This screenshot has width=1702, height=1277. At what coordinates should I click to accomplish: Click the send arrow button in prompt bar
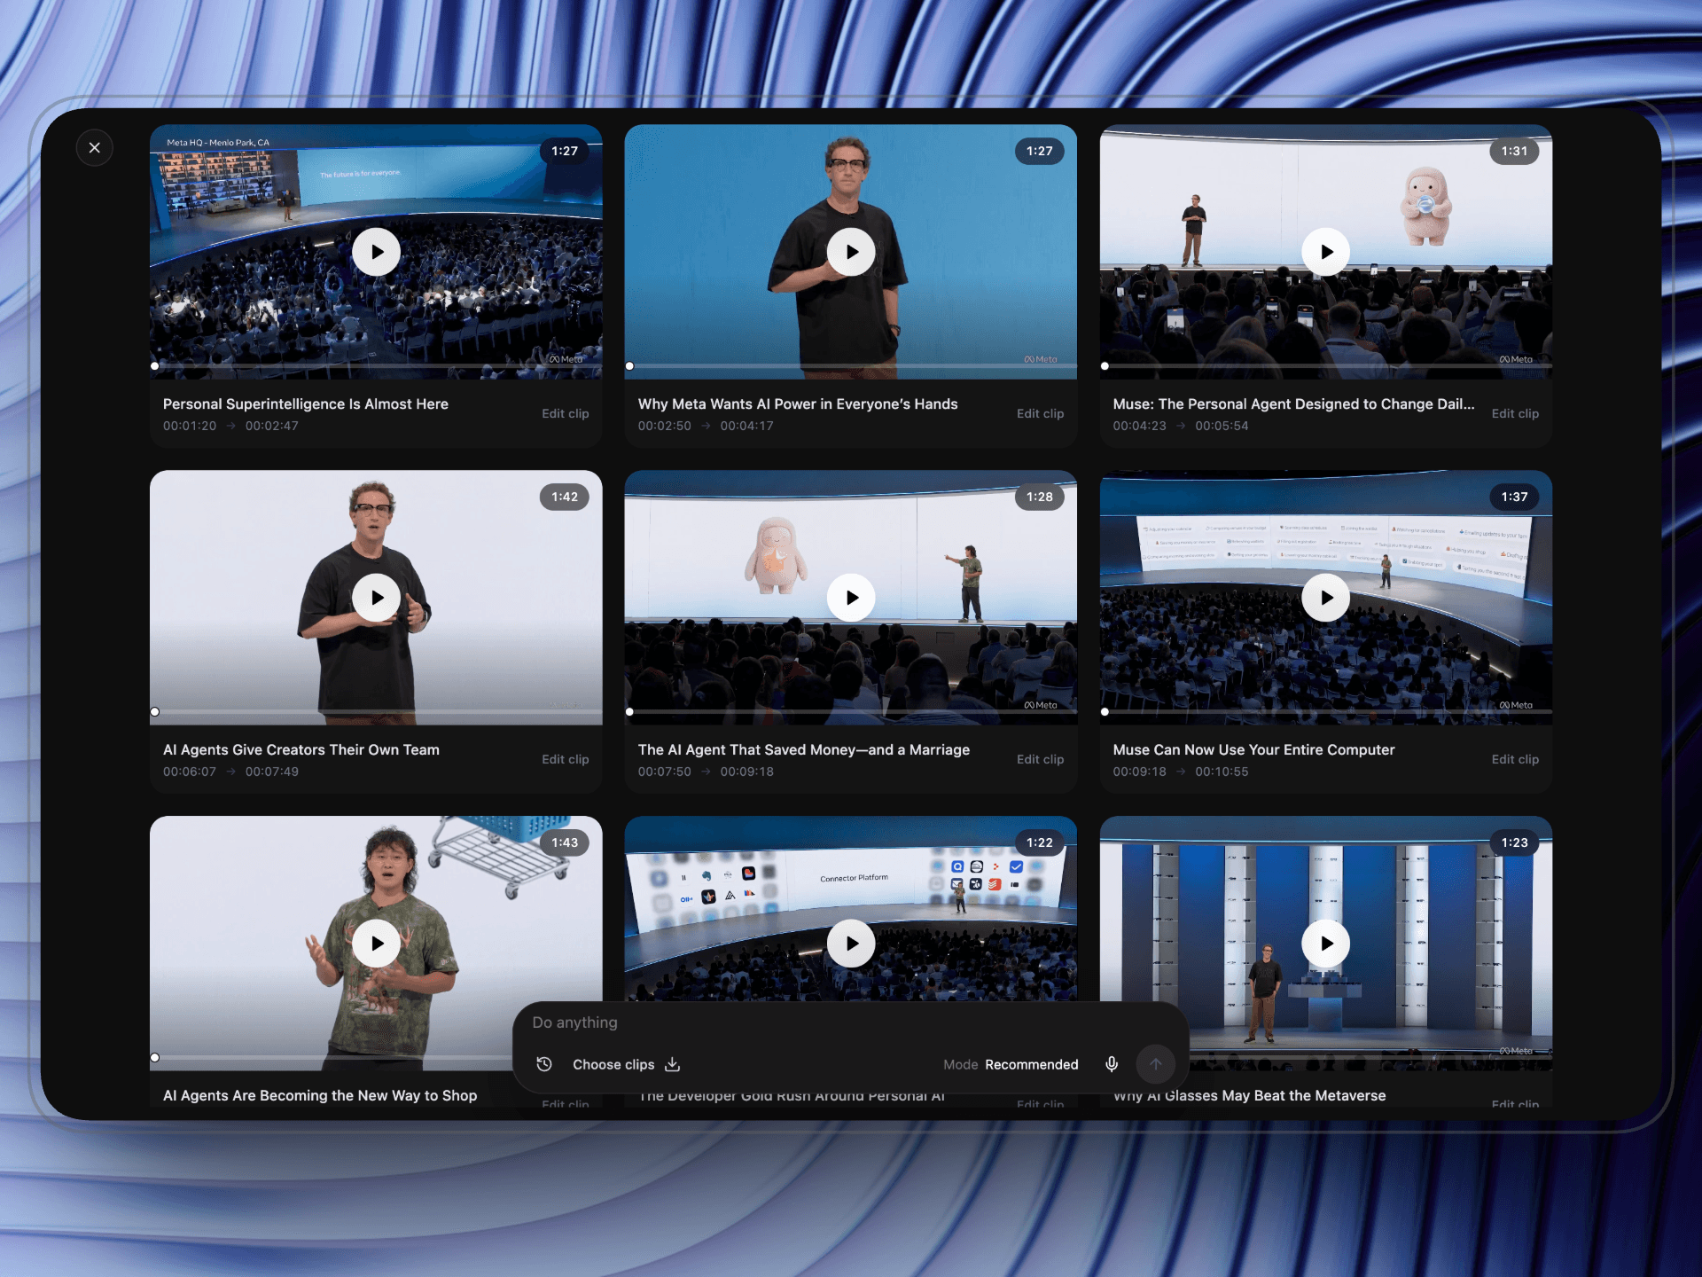click(x=1156, y=1064)
